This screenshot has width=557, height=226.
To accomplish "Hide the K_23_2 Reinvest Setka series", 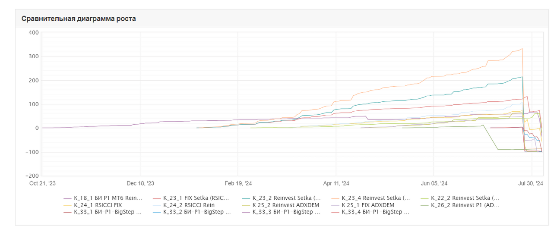I will point(282,198).
